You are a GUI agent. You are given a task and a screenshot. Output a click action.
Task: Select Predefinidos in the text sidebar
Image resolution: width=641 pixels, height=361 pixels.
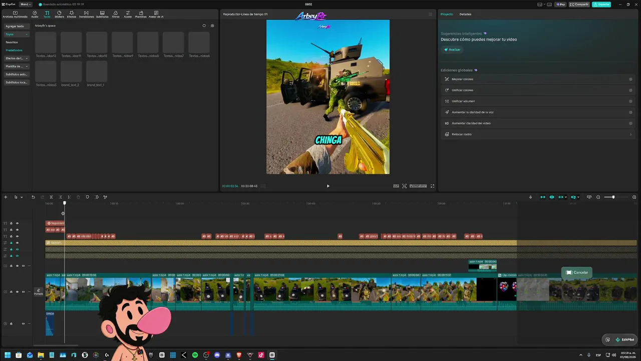(x=14, y=50)
